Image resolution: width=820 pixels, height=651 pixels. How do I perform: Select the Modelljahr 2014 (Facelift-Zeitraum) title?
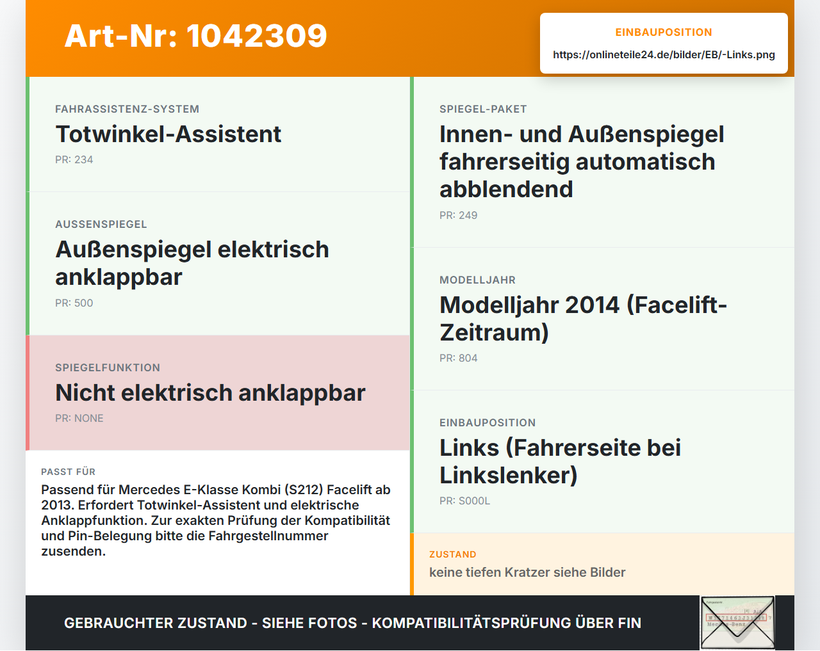click(583, 319)
